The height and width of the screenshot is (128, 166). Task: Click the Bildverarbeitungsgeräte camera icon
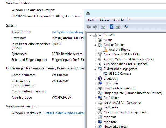100,69
